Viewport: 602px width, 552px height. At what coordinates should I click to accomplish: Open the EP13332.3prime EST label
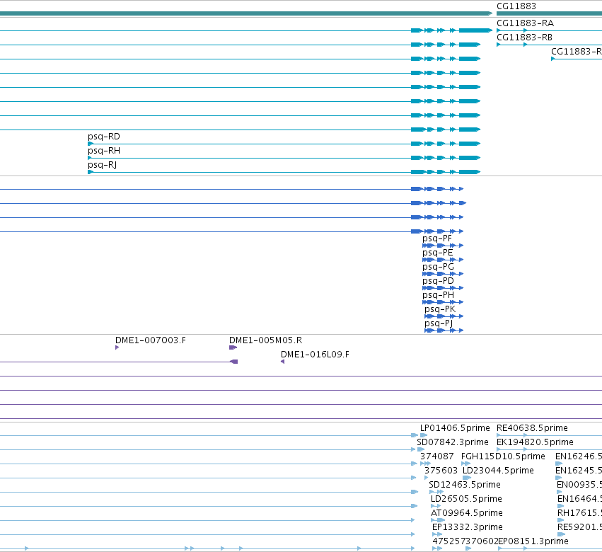468,527
